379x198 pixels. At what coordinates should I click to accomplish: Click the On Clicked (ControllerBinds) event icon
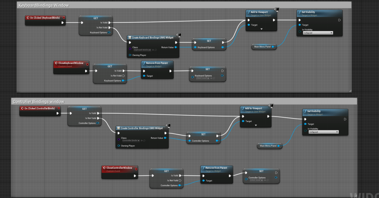pyautogui.click(x=23, y=108)
